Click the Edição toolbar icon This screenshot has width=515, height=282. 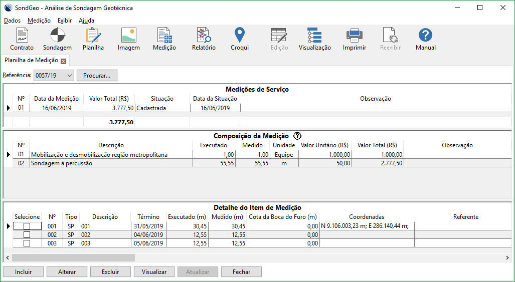[x=279, y=39]
